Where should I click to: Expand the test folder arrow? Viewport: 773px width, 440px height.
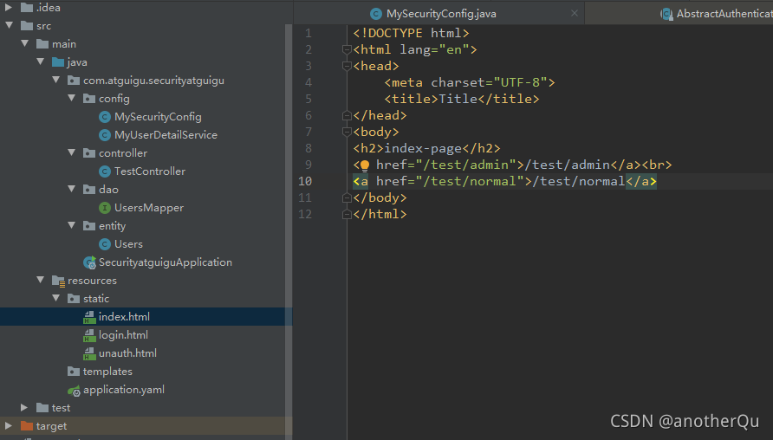(x=24, y=407)
